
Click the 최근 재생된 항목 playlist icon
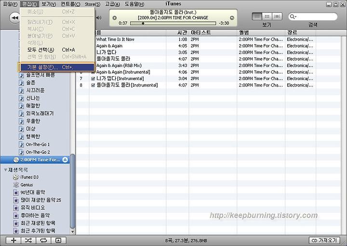pos(16,223)
